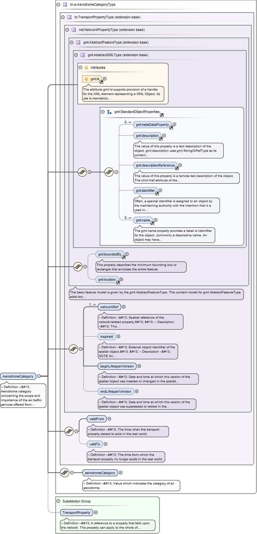Viewport: 257px width, 534px height.
Task: Select the gml:identifier element
Action: (x=145, y=191)
